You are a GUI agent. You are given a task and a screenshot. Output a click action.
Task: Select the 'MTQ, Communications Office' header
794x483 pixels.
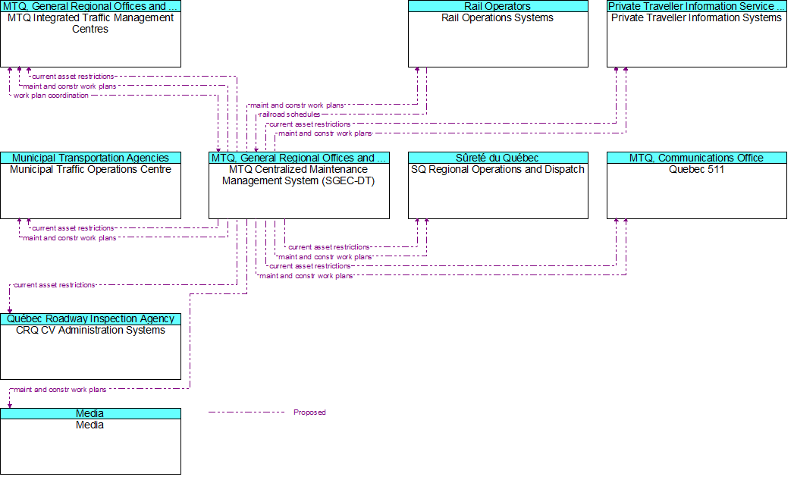(x=697, y=158)
